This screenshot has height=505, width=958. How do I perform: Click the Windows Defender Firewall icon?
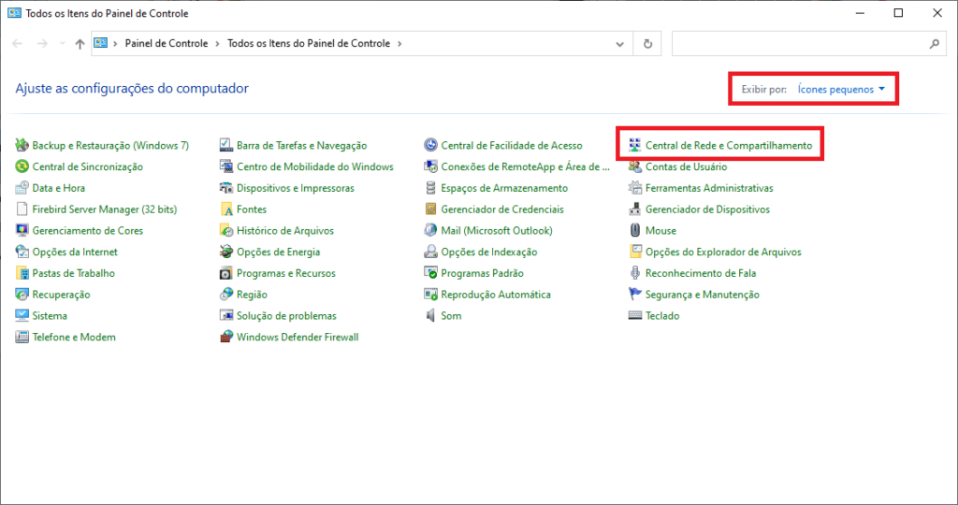226,337
